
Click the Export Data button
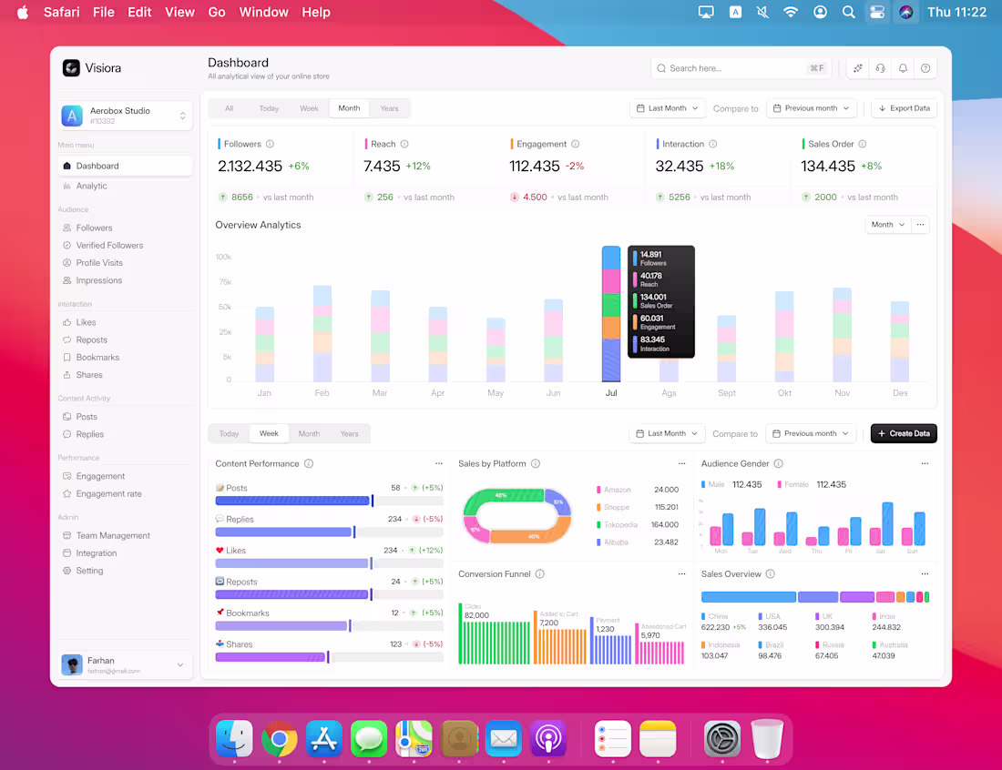click(x=904, y=107)
